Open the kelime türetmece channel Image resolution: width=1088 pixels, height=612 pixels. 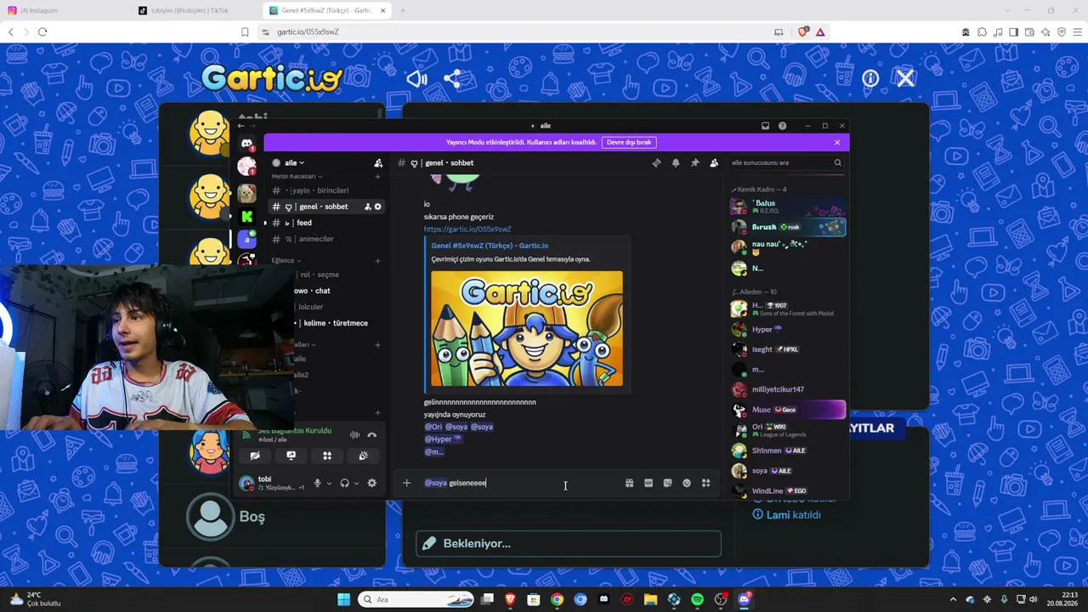(326, 323)
